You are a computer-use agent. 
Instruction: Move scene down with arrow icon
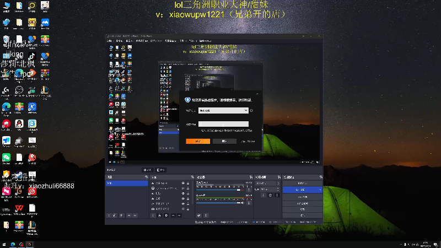coord(135,215)
